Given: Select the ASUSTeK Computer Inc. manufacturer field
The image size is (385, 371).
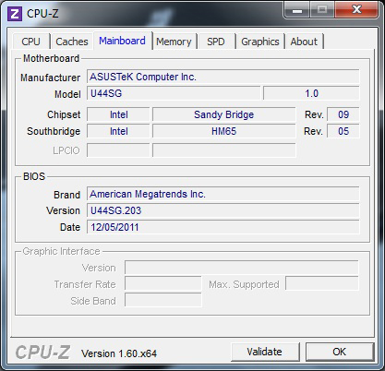Looking at the screenshot, I should (223, 77).
